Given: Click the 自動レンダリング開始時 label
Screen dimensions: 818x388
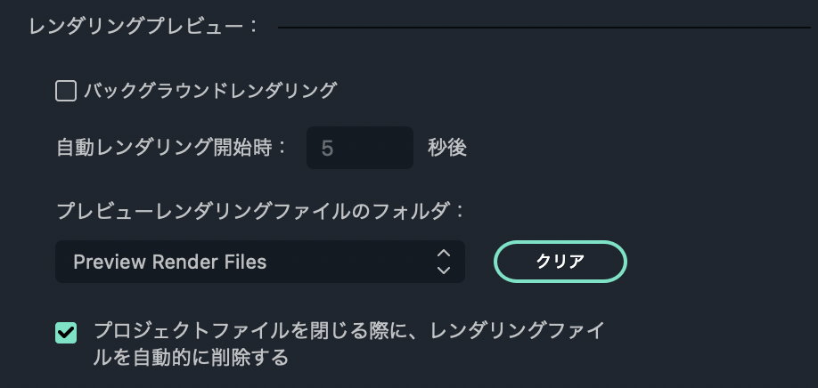Looking at the screenshot, I should (x=172, y=148).
